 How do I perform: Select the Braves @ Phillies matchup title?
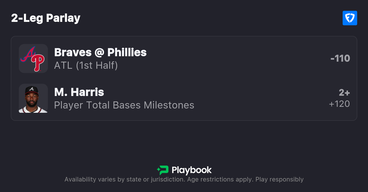(x=100, y=52)
